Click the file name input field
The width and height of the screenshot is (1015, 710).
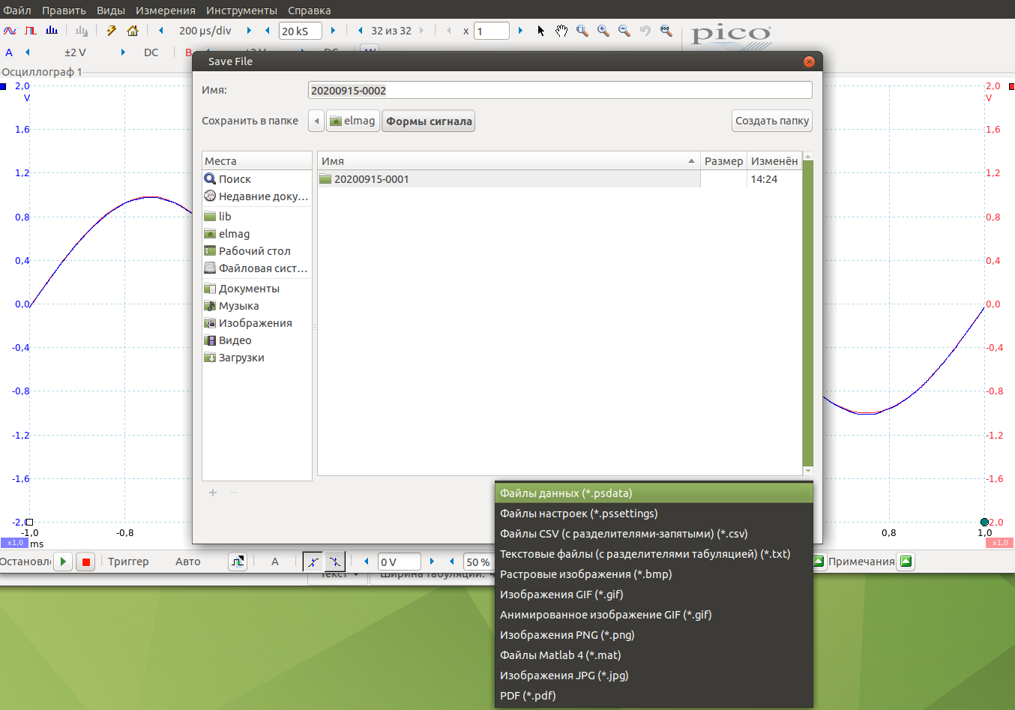click(x=559, y=91)
